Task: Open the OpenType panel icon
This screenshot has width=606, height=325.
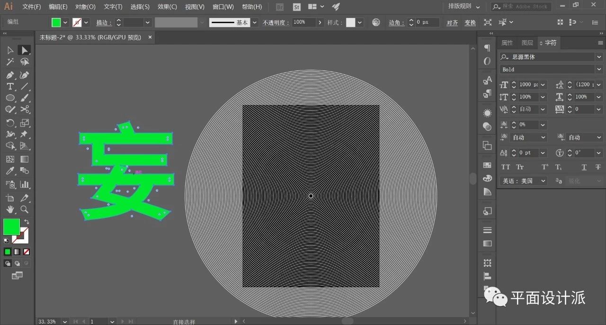Action: 487,61
